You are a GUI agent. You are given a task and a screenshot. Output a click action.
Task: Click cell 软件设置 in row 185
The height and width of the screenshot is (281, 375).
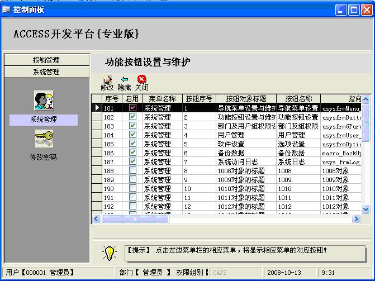[x=246, y=144]
